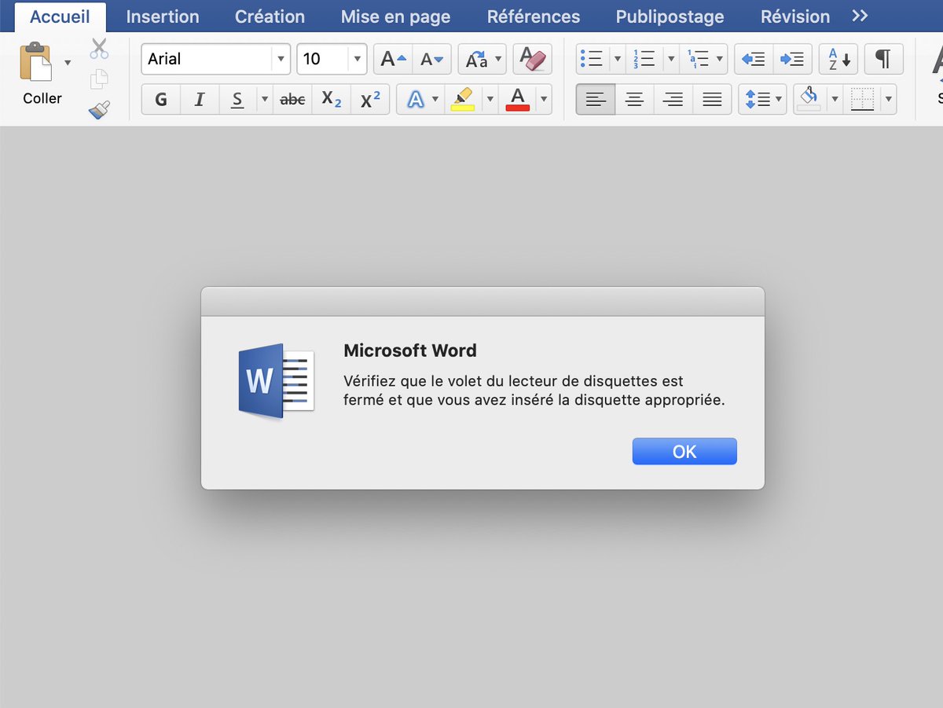
Task: Select center alignment button
Action: (x=634, y=100)
